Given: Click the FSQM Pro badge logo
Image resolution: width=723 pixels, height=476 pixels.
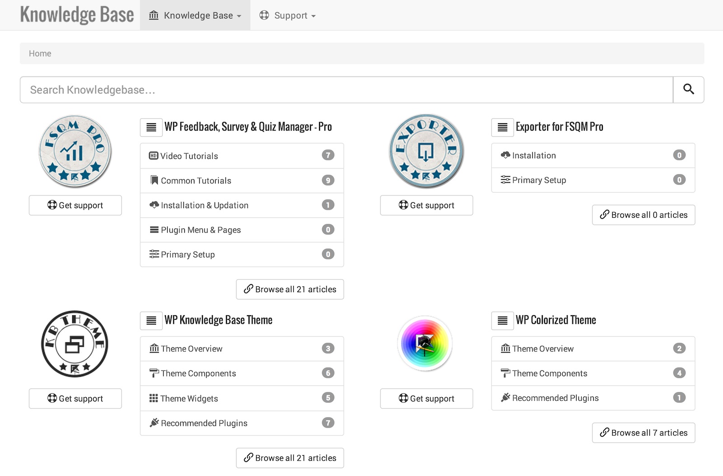Looking at the screenshot, I should 75,151.
